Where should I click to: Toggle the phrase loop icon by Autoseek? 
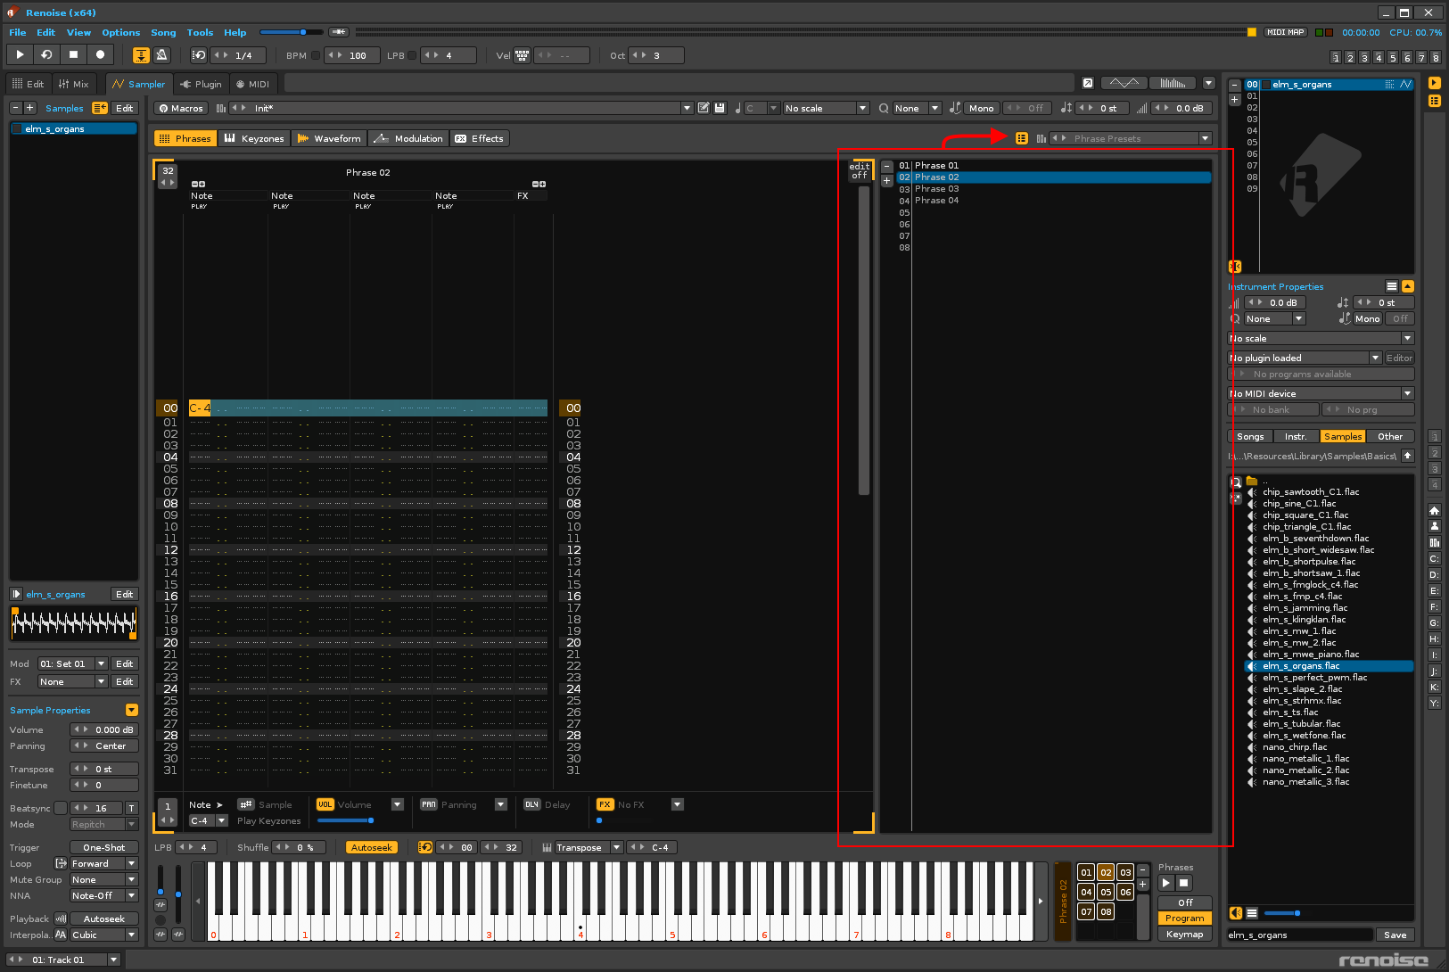tap(425, 847)
